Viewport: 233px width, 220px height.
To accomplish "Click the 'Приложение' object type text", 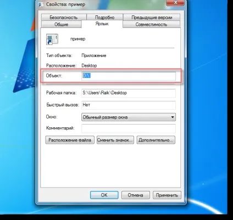I will click(x=94, y=55).
